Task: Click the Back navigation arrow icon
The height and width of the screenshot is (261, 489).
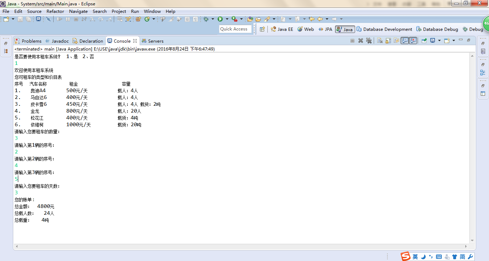Action: [x=320, y=19]
